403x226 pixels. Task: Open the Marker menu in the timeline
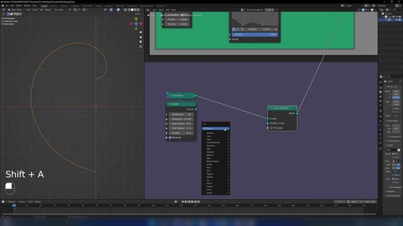point(38,202)
